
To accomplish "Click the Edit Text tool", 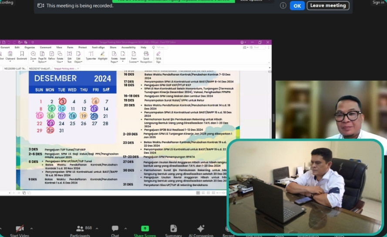I will click(x=69, y=56).
